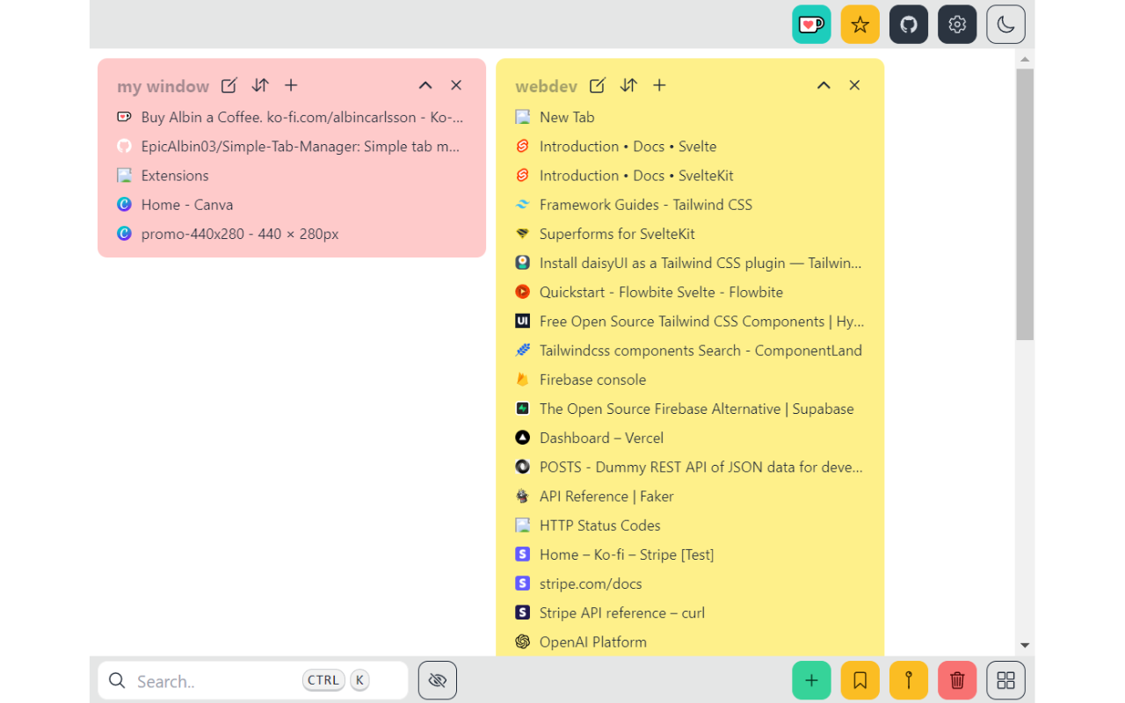Toggle dark mode with the moon button
The image size is (1125, 703).
point(1006,25)
